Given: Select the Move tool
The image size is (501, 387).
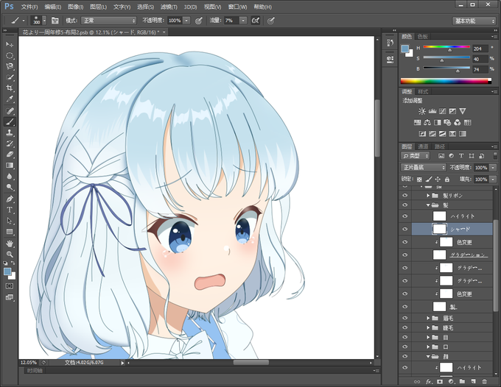Looking at the screenshot, I should [10, 44].
